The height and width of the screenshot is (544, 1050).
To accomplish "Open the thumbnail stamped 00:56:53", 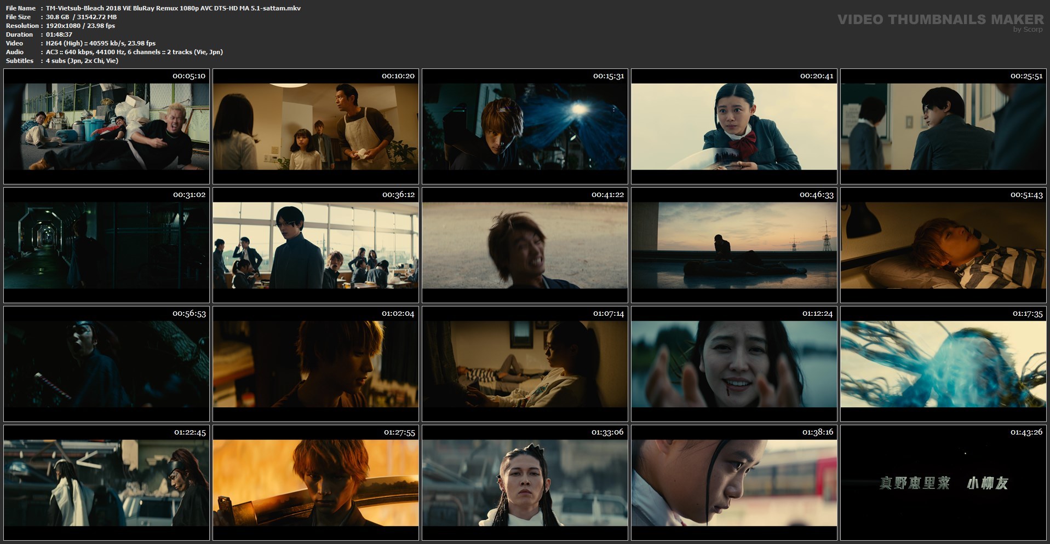I will click(106, 364).
